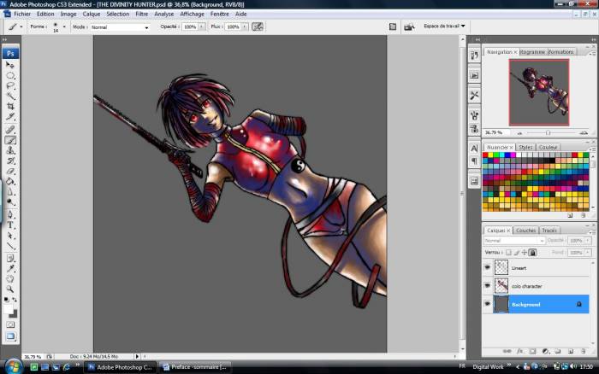This screenshot has width=599, height=374.
Task: Select the Notes tool
Action: (10, 259)
